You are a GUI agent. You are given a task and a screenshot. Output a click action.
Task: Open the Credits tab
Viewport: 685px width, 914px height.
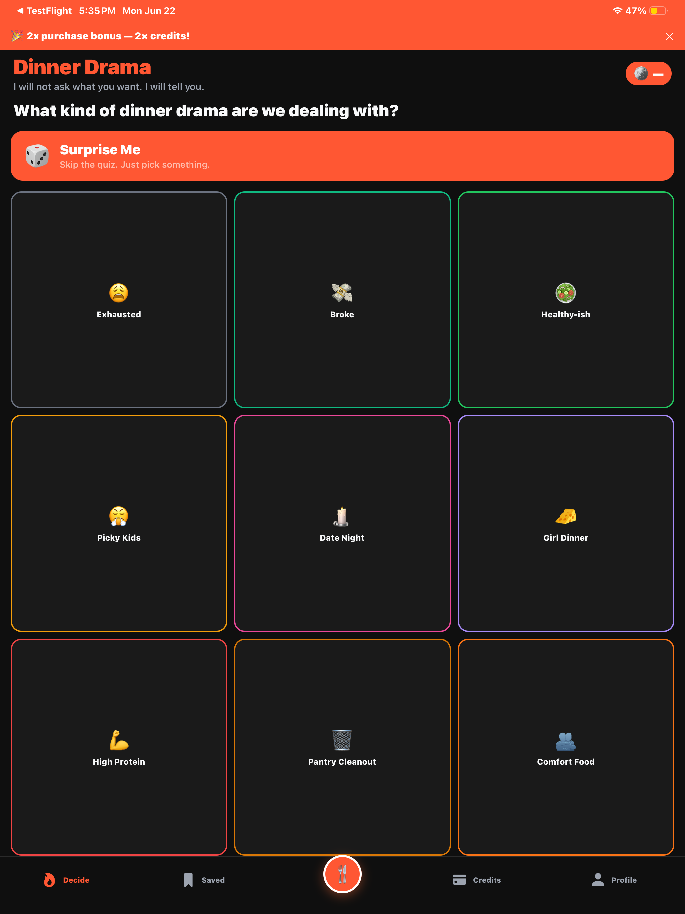[x=477, y=880]
